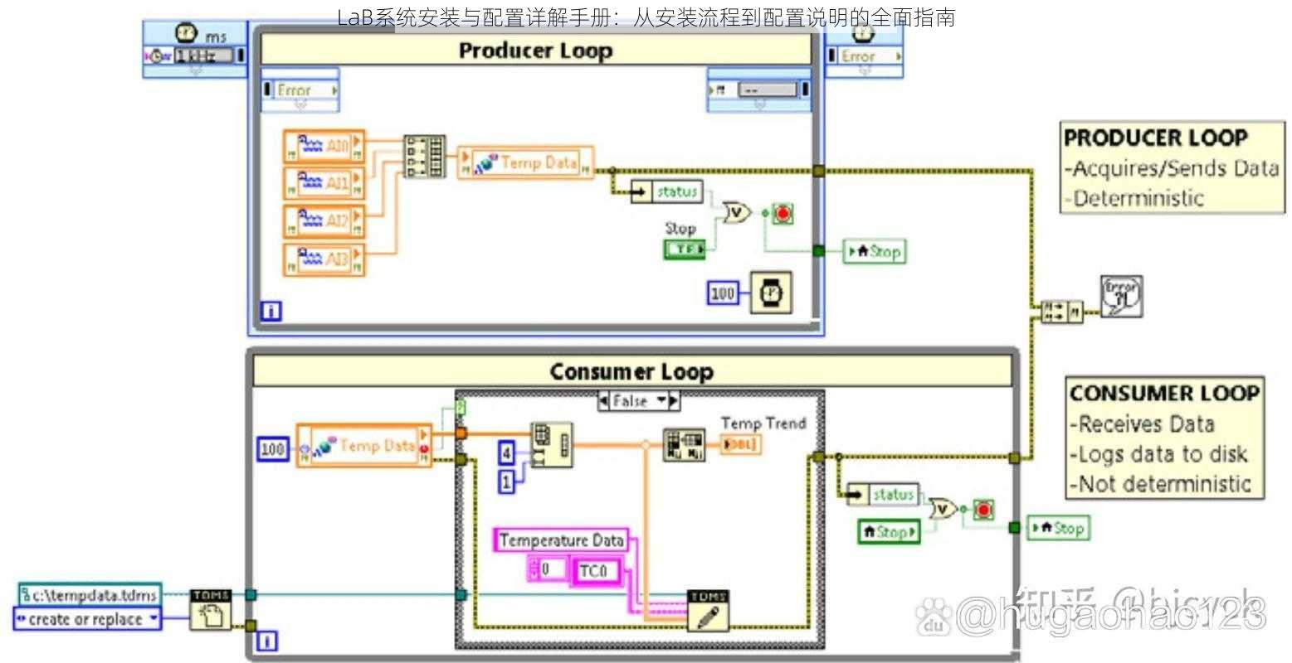Go to next case with right arrow
1292x663 pixels.
click(675, 401)
